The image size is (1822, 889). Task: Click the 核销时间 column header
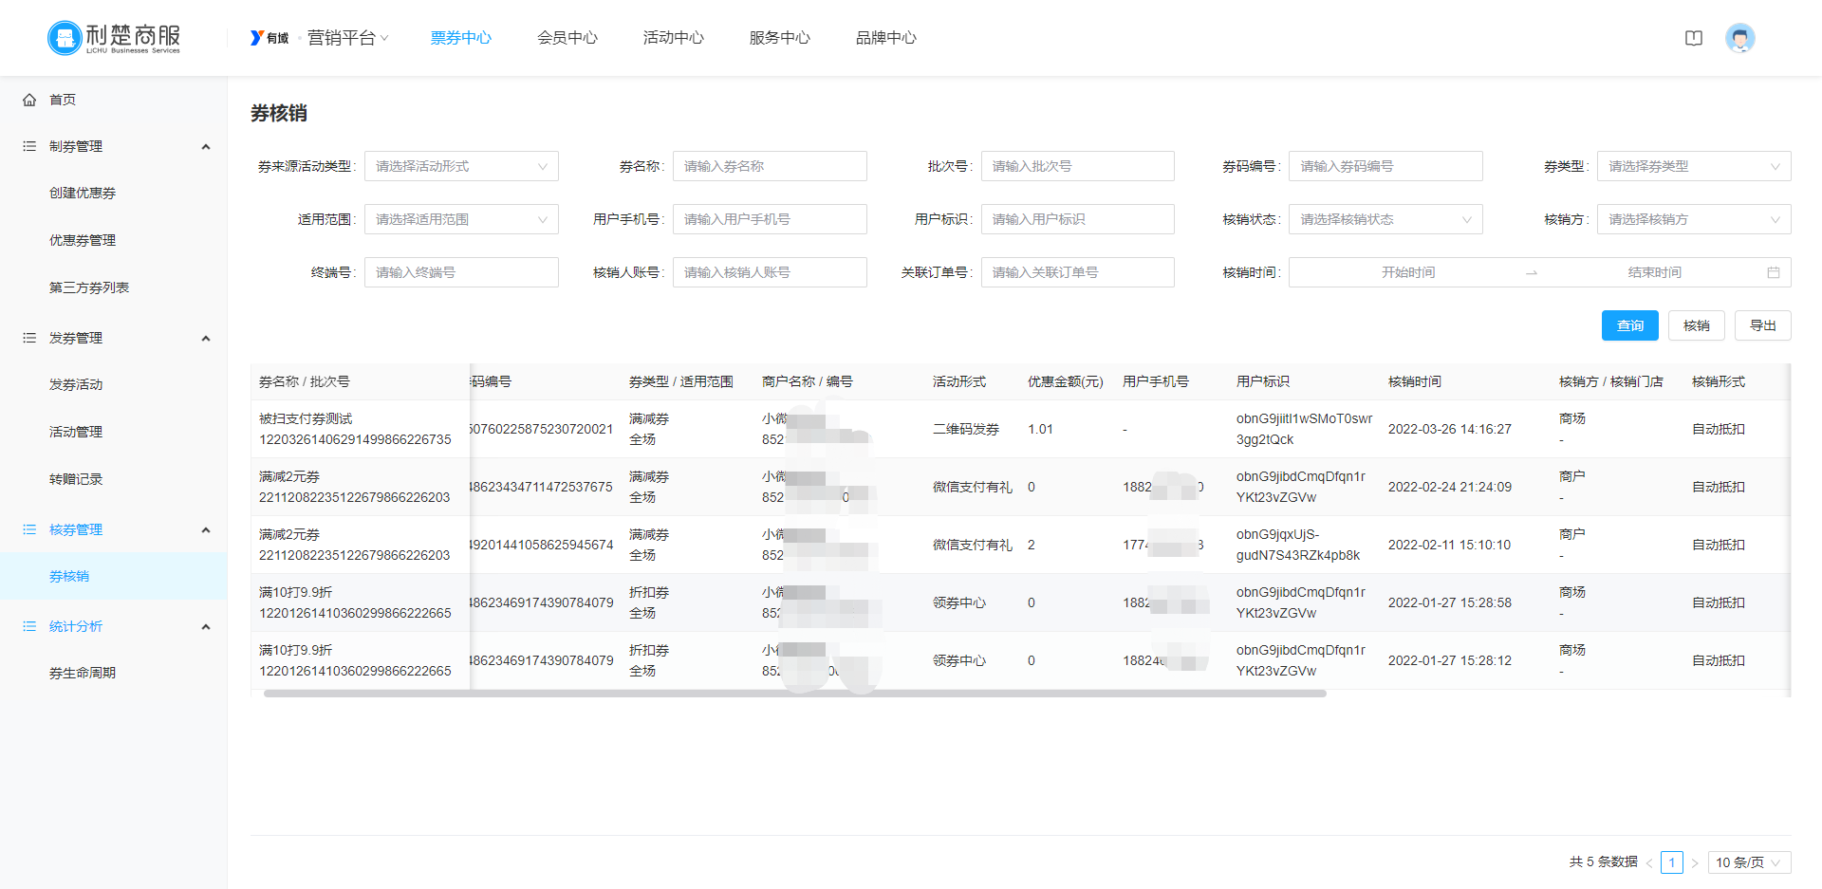(x=1415, y=381)
